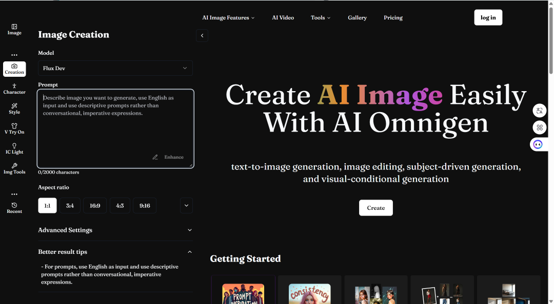Expand more aspect ratio options
The height and width of the screenshot is (304, 554).
pos(186,206)
